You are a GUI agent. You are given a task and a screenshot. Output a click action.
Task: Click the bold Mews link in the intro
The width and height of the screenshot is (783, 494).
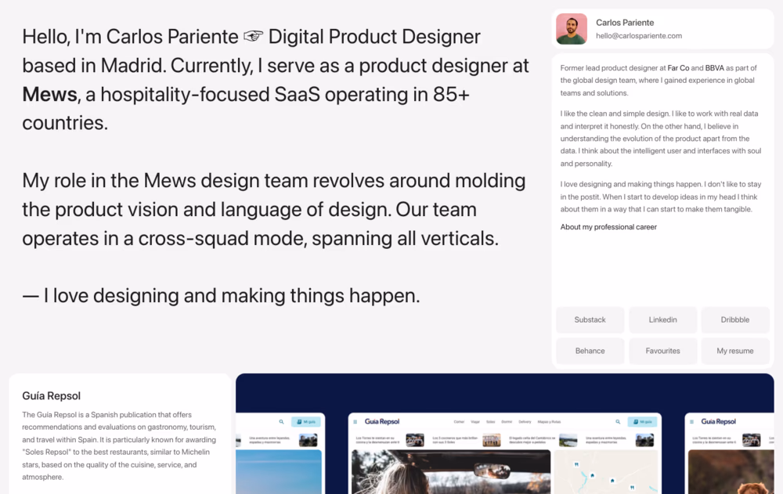[49, 95]
